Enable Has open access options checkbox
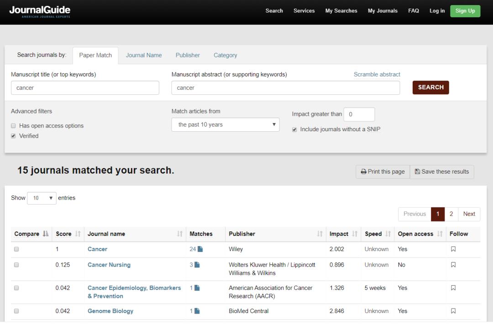This screenshot has height=324, width=493. coord(14,126)
